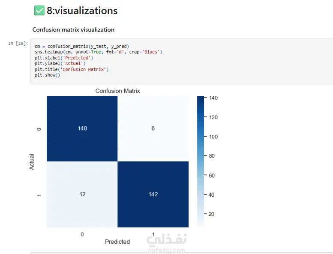Click the "Confusion matrix visualization" subheading
The width and height of the screenshot is (333, 254).
point(73,30)
